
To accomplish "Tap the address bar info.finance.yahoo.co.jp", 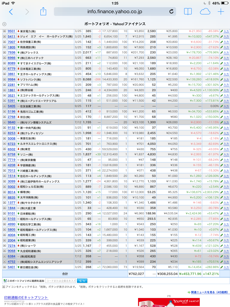I will [115, 12].
